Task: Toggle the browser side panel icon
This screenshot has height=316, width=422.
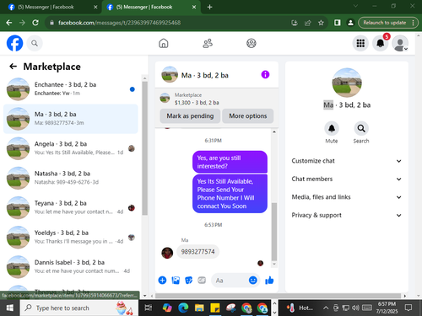Action: point(338,23)
